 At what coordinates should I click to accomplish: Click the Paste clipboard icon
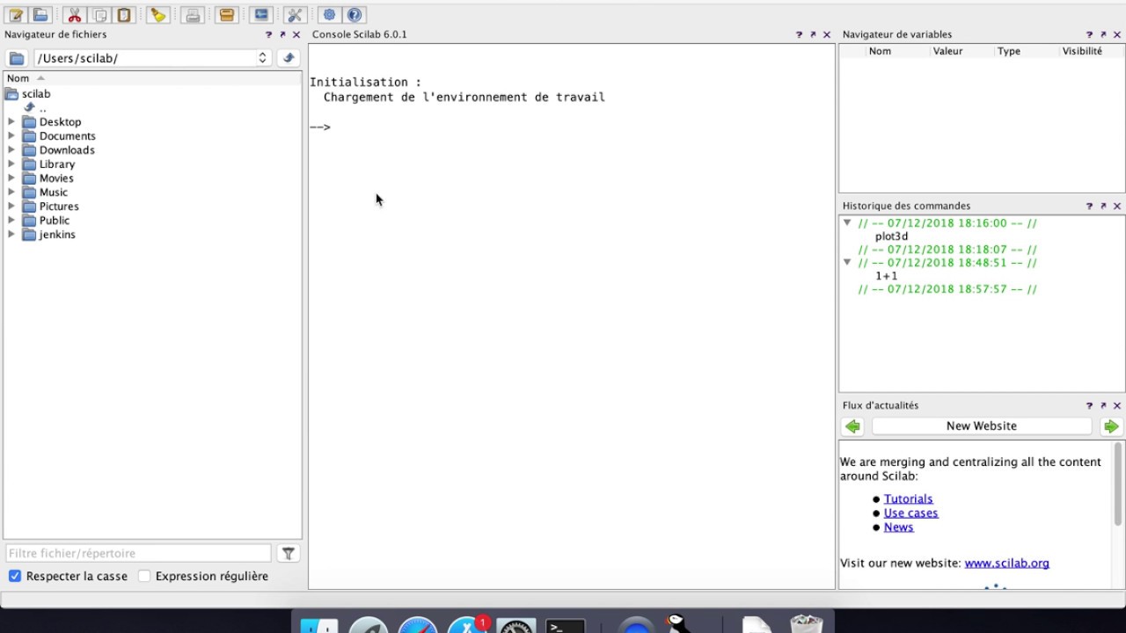[124, 15]
